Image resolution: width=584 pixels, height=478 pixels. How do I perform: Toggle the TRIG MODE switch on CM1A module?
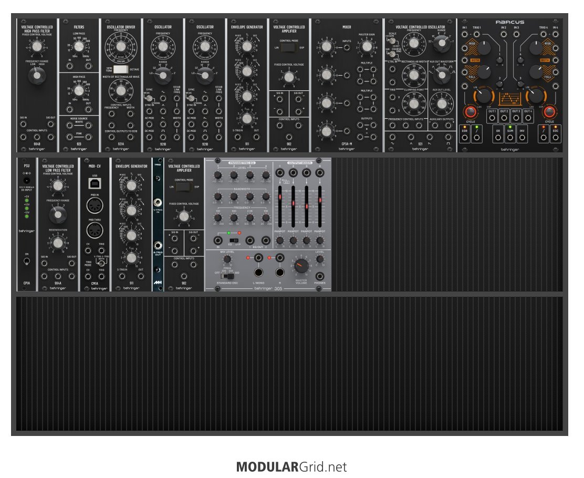101,263
